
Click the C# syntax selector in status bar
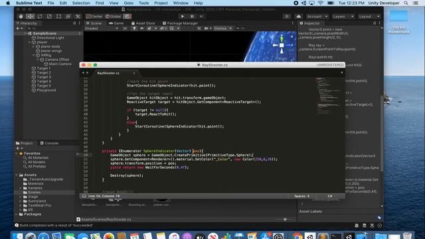point(330,196)
